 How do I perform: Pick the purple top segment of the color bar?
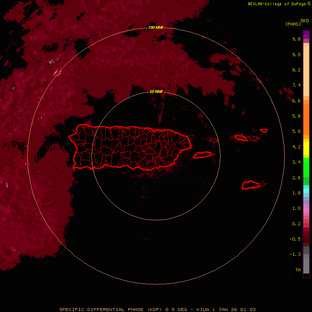pos(306,35)
